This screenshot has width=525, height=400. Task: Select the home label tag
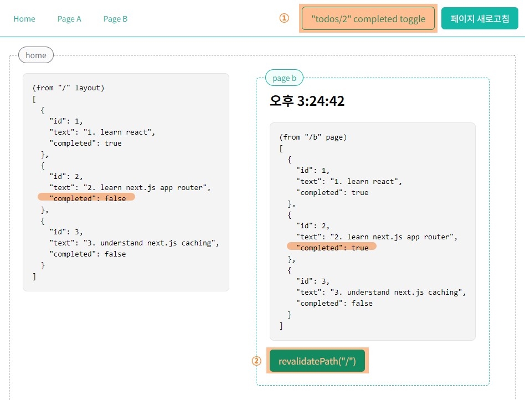point(36,55)
